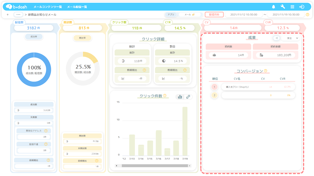The height and width of the screenshot is (176, 314).
Task: Switch to link view icon in クリック件数
Action: coord(188,97)
